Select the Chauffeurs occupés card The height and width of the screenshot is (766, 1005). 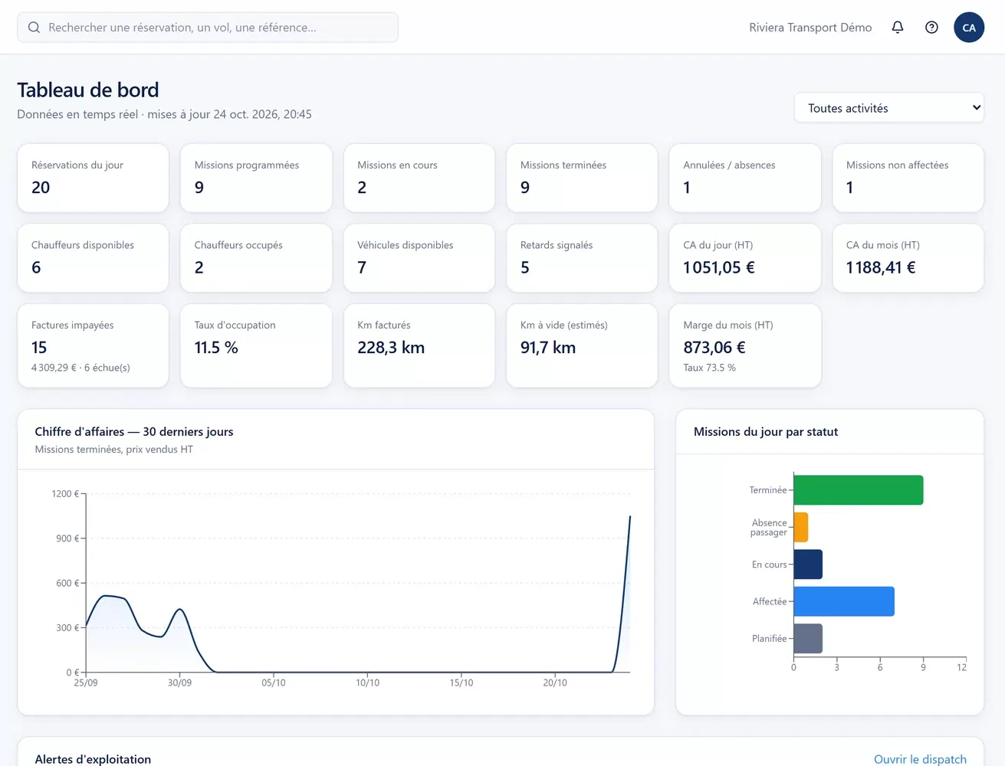tap(256, 258)
